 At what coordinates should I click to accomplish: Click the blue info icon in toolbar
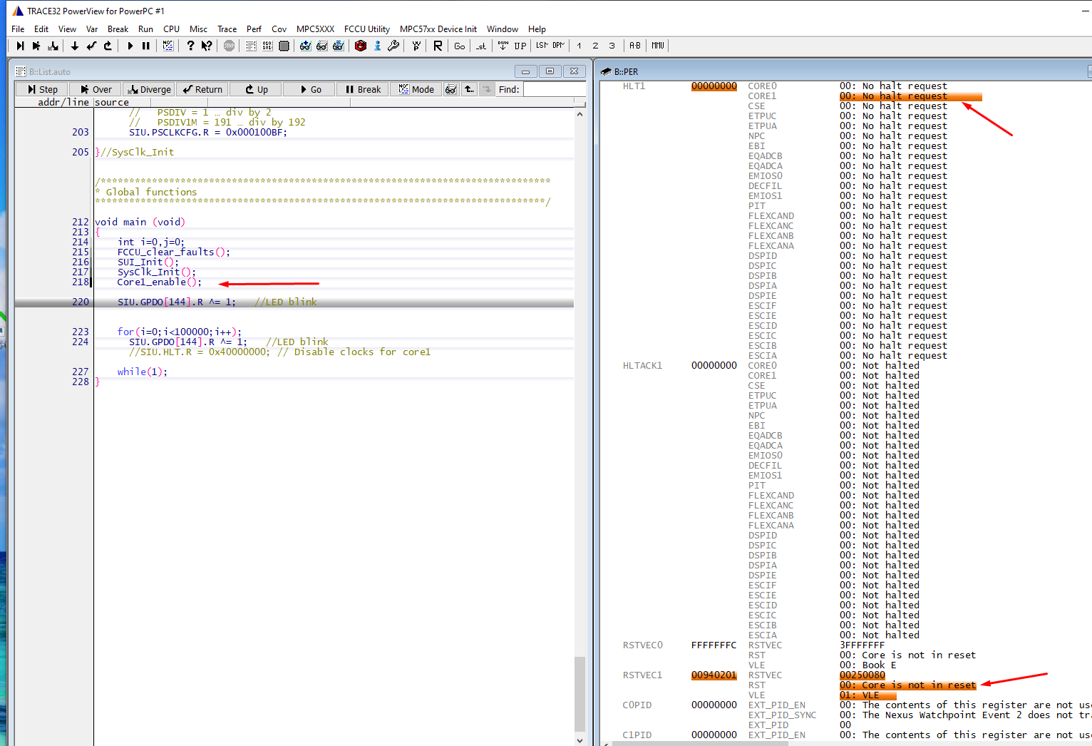point(377,46)
